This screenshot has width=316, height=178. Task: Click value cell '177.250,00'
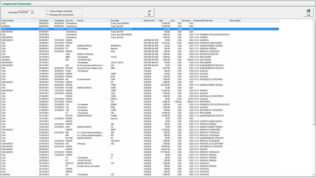pos(165,152)
